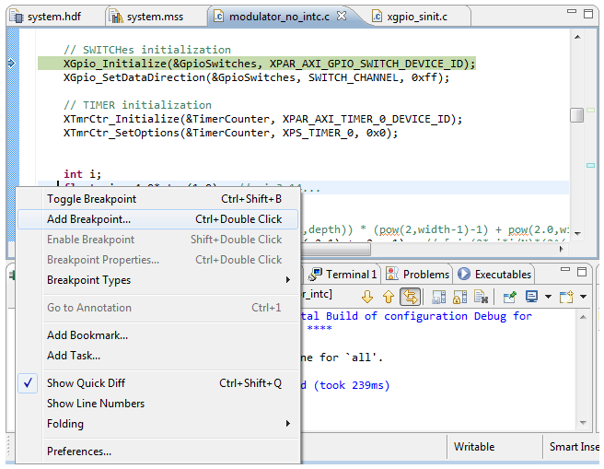Switch to the system.mss tab

[156, 17]
